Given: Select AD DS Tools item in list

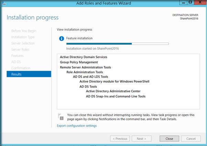Looking at the screenshot, I should [x=88, y=87].
